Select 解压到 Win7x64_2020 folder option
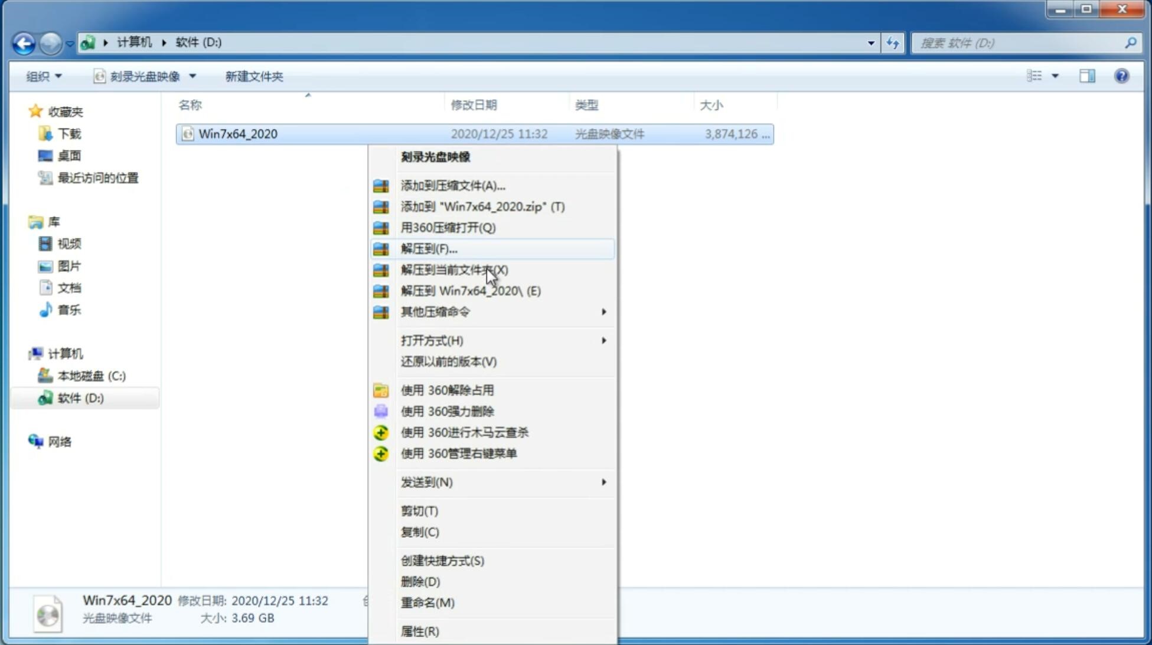Image resolution: width=1152 pixels, height=645 pixels. (470, 290)
